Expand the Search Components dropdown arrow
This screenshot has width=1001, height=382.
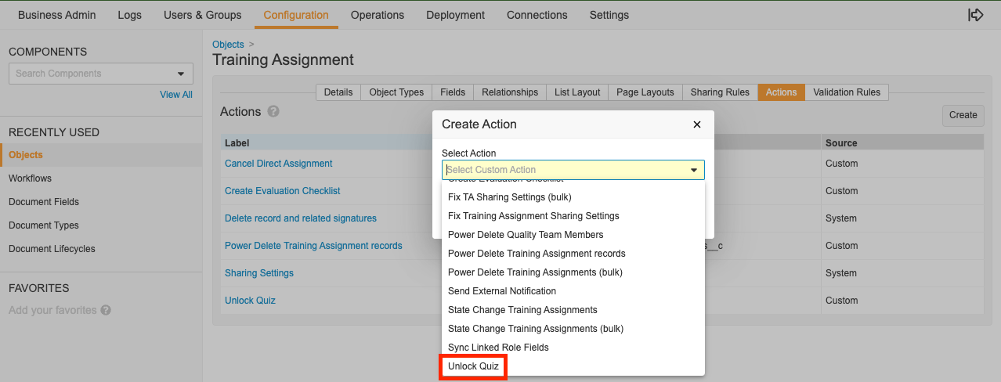pyautogui.click(x=181, y=74)
